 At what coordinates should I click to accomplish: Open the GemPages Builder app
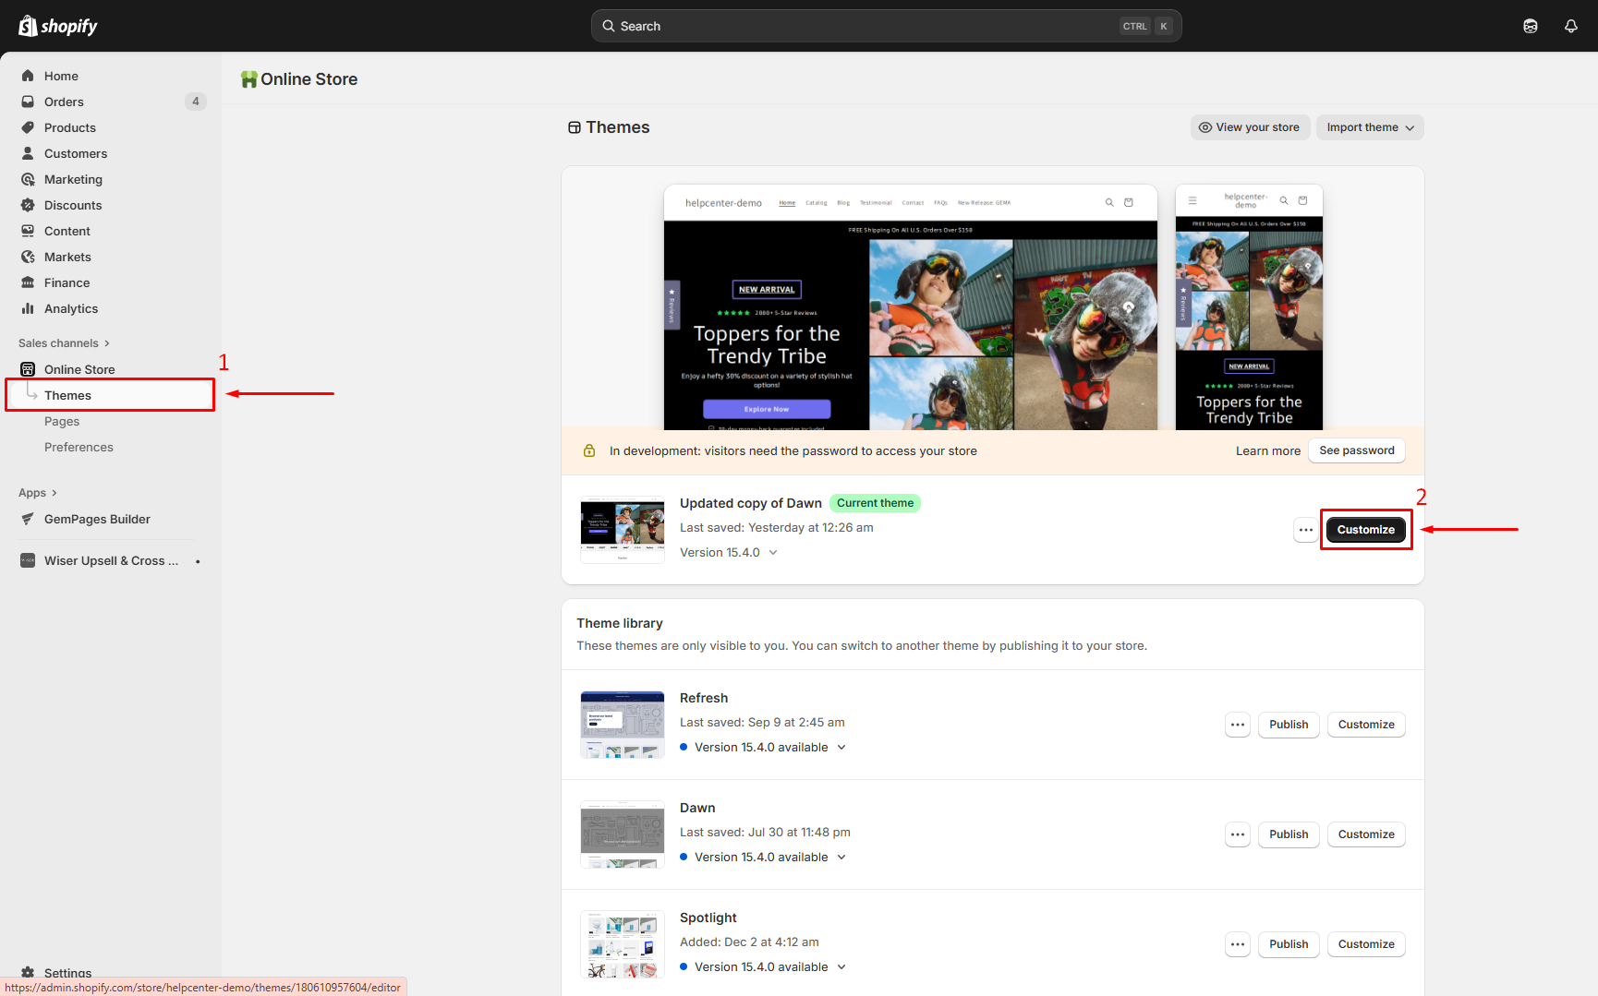pos(97,519)
